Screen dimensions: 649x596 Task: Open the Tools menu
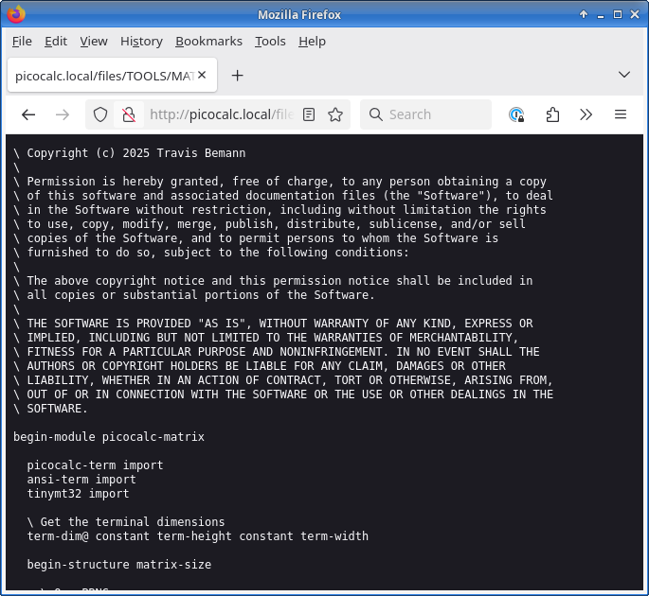coord(270,42)
